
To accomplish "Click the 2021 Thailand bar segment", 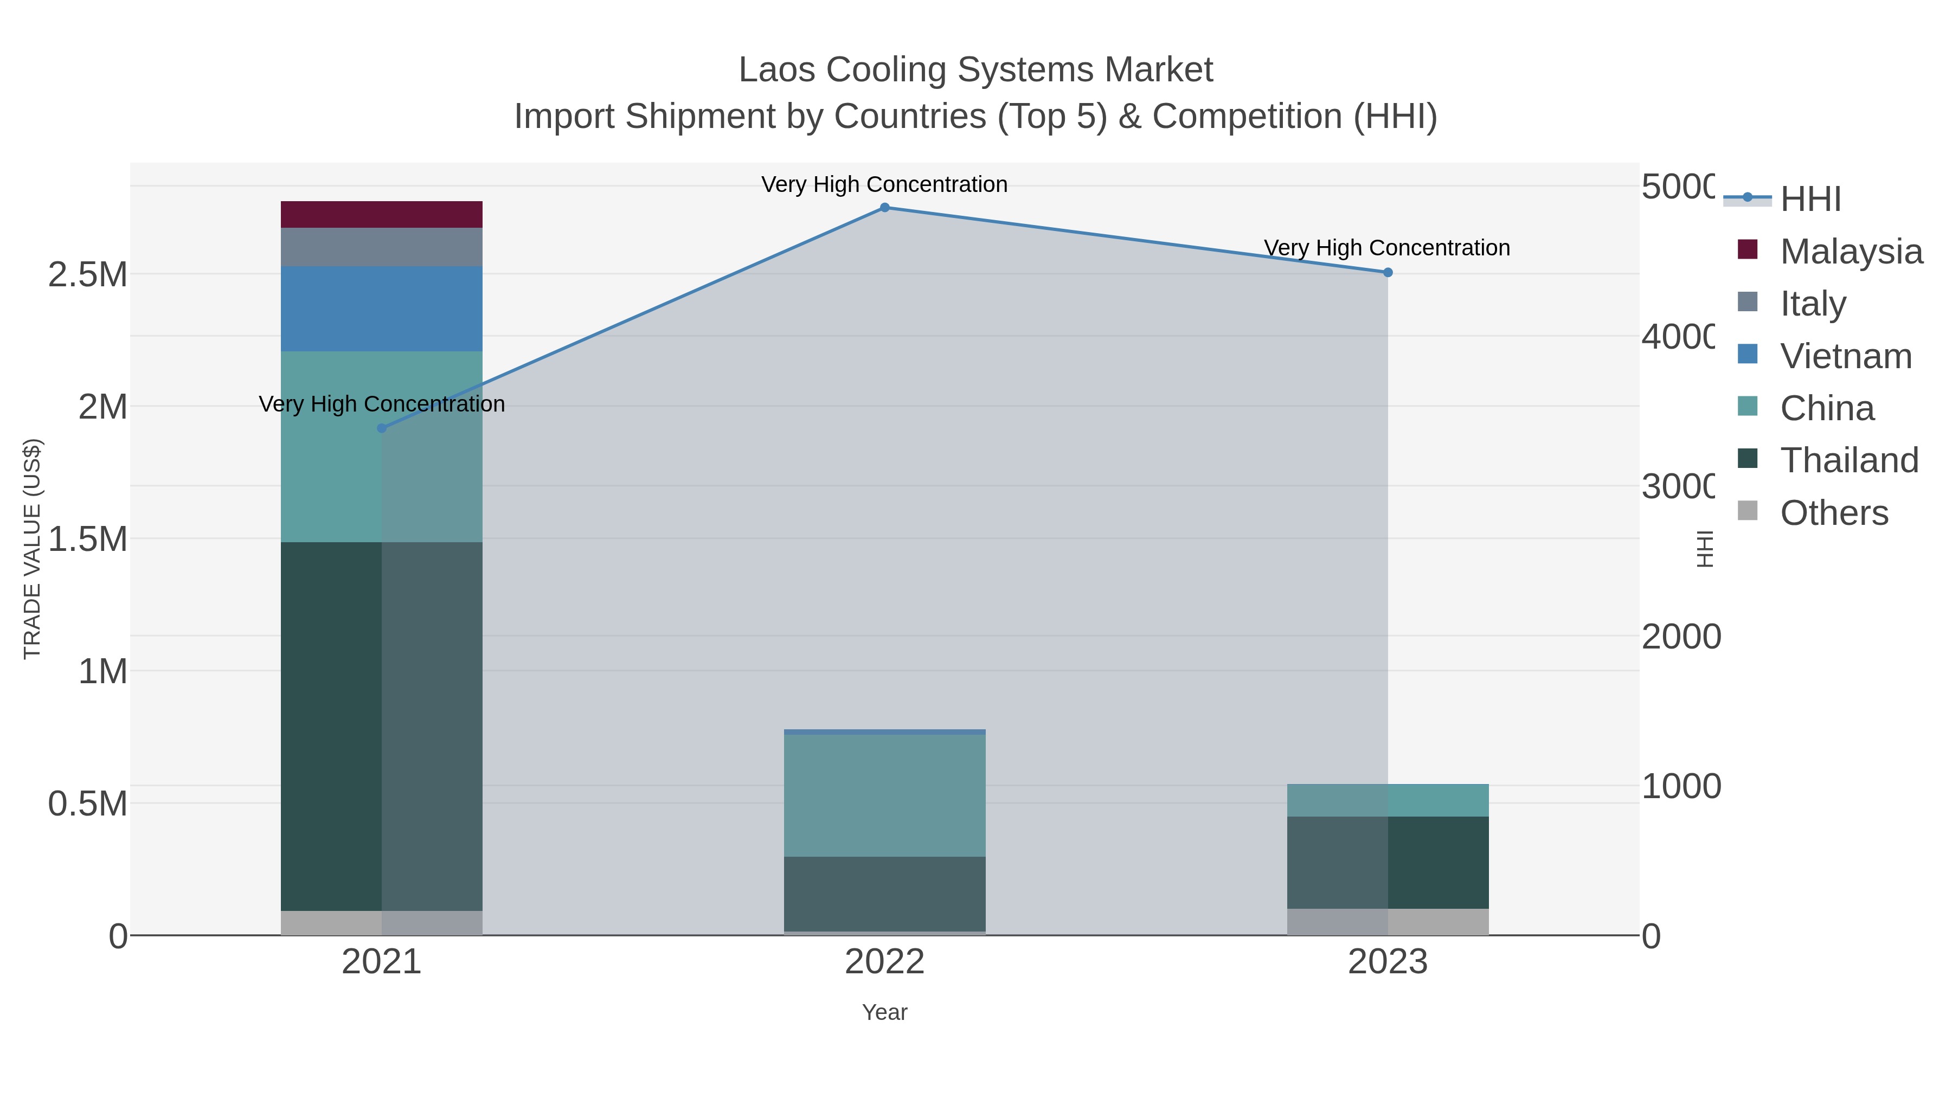I will (x=382, y=727).
